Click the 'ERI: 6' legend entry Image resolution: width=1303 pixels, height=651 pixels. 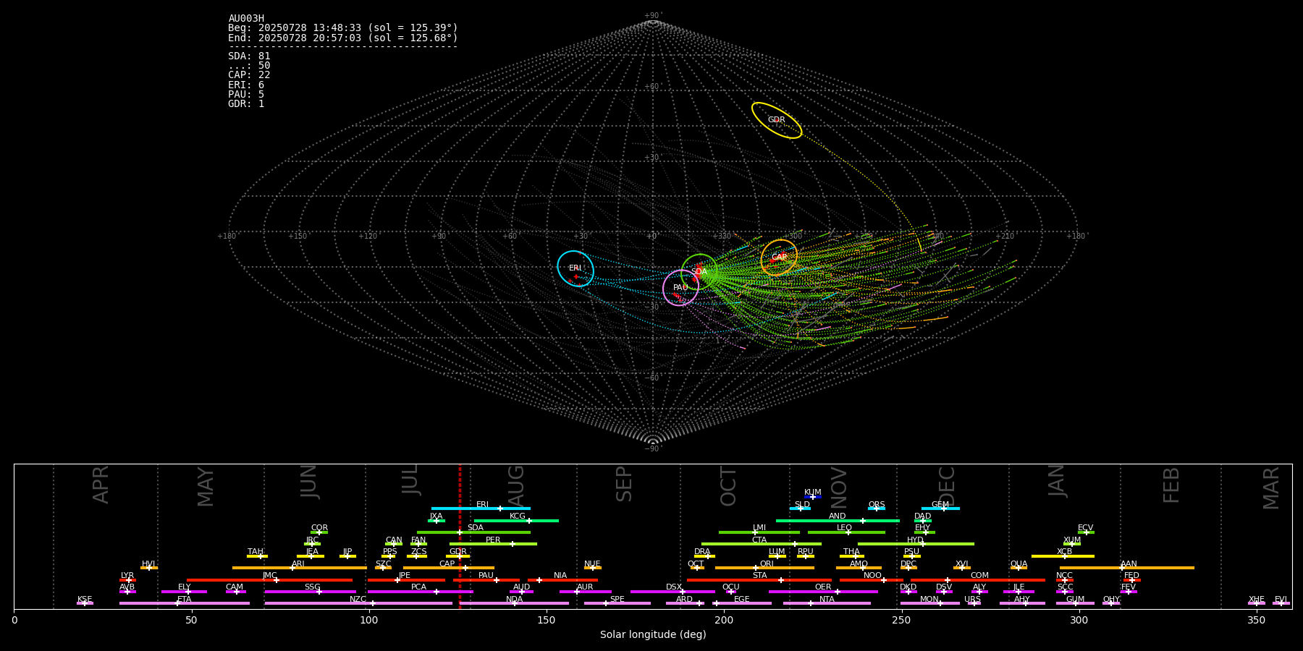(x=246, y=85)
